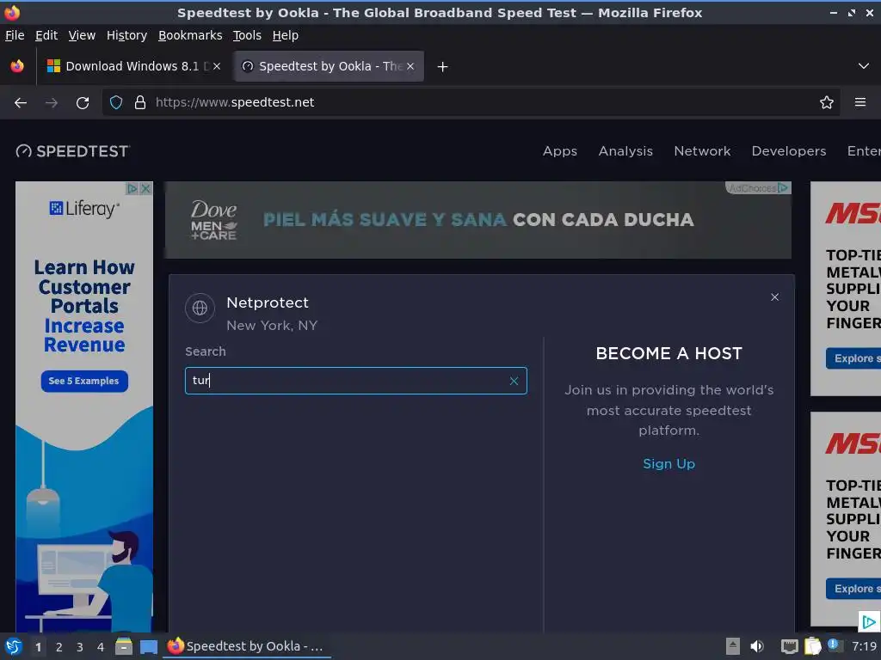This screenshot has height=660, width=881.
Task: Open AdChoices on the Dove banner
Action: [758, 188]
